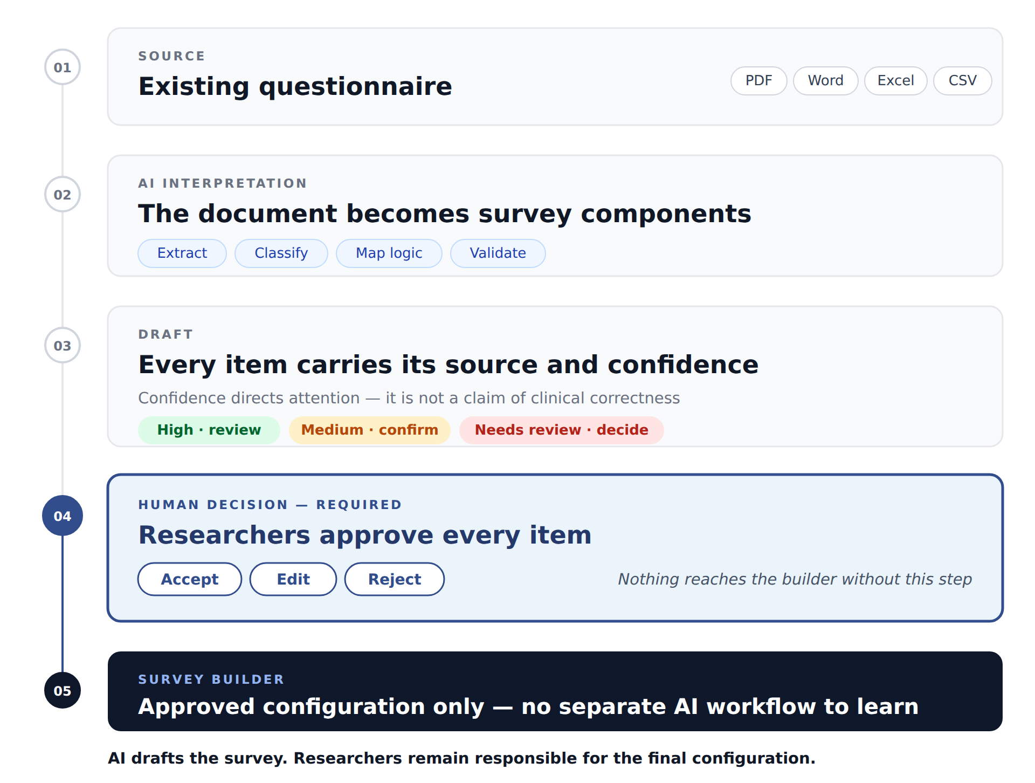
Task: Click the 'Existing questionnaire' heading
Action: (295, 87)
